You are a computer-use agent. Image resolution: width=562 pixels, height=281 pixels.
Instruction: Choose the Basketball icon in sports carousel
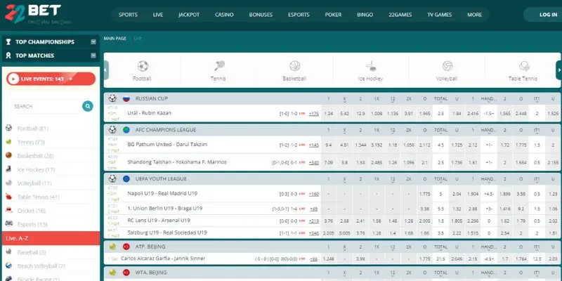(x=294, y=66)
